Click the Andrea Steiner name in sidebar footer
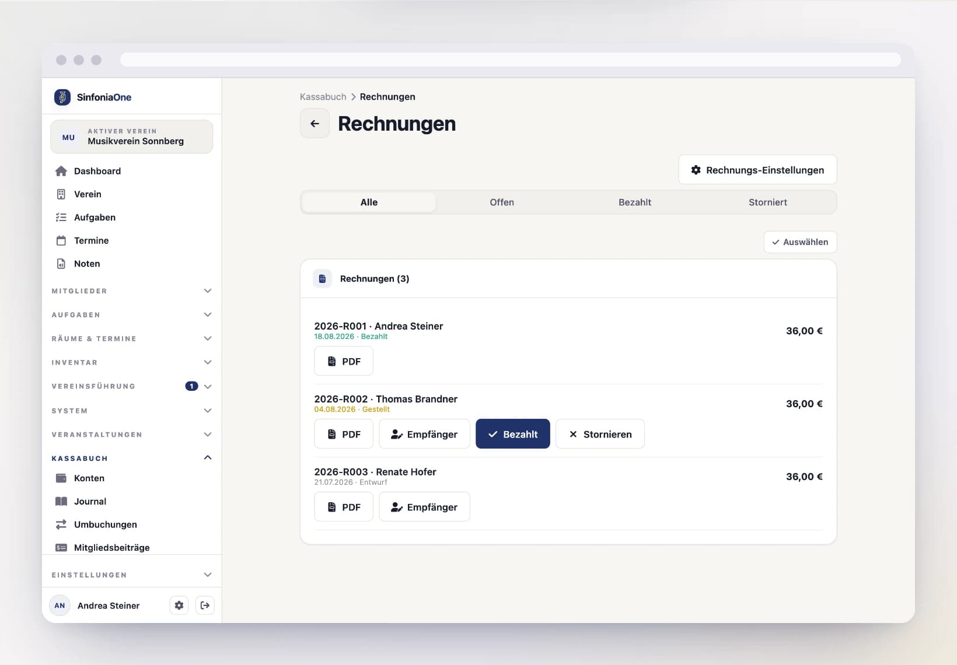Image resolution: width=957 pixels, height=665 pixels. 109,605
